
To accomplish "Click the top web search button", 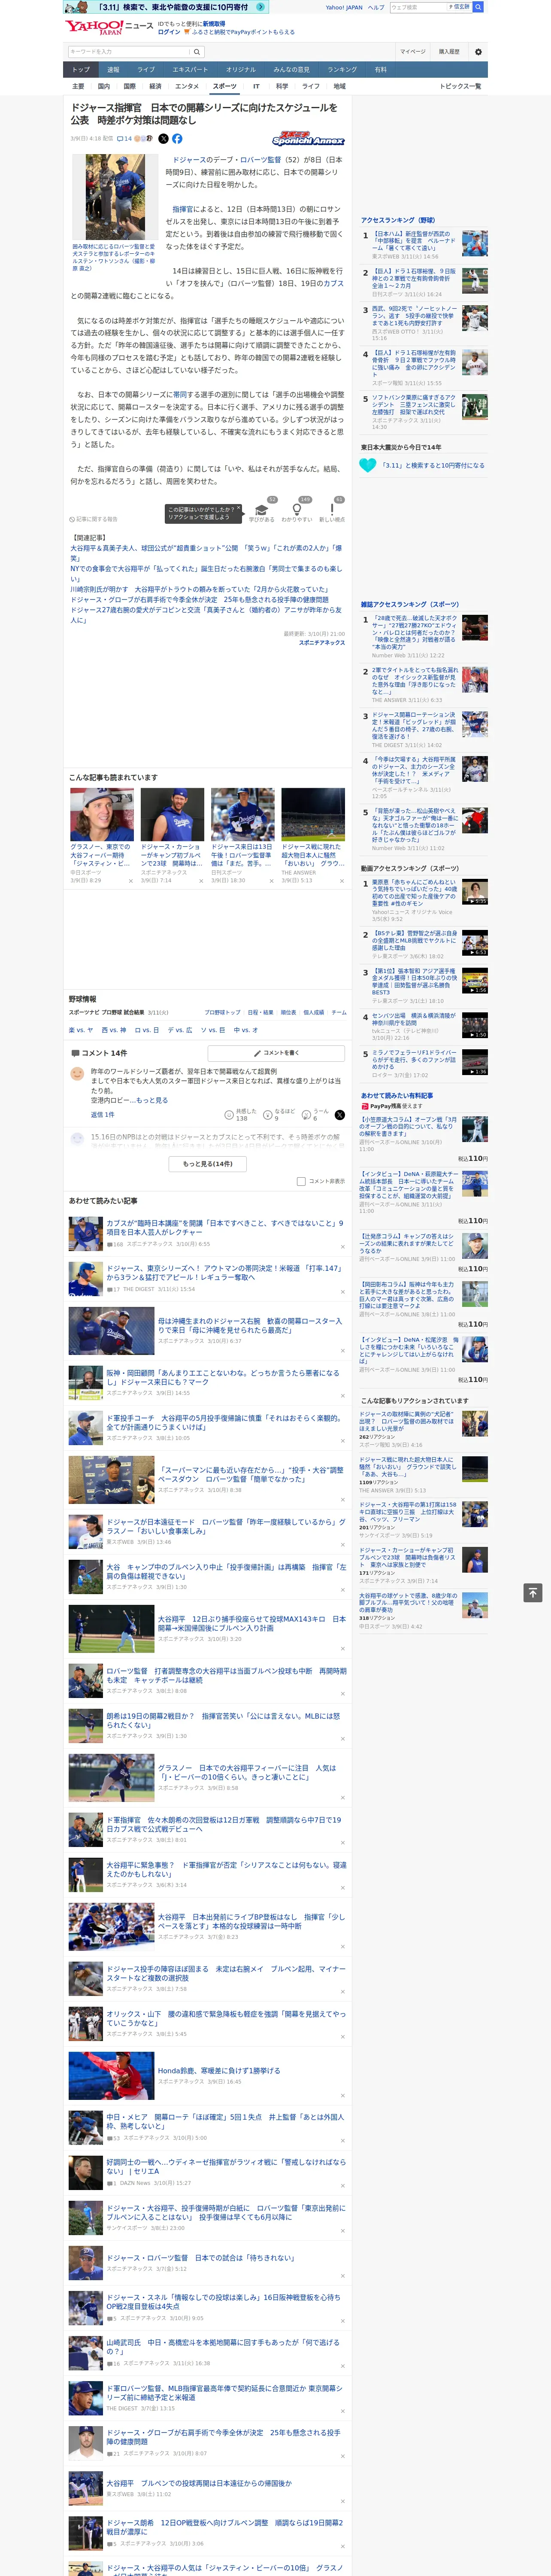I will click(x=477, y=7).
